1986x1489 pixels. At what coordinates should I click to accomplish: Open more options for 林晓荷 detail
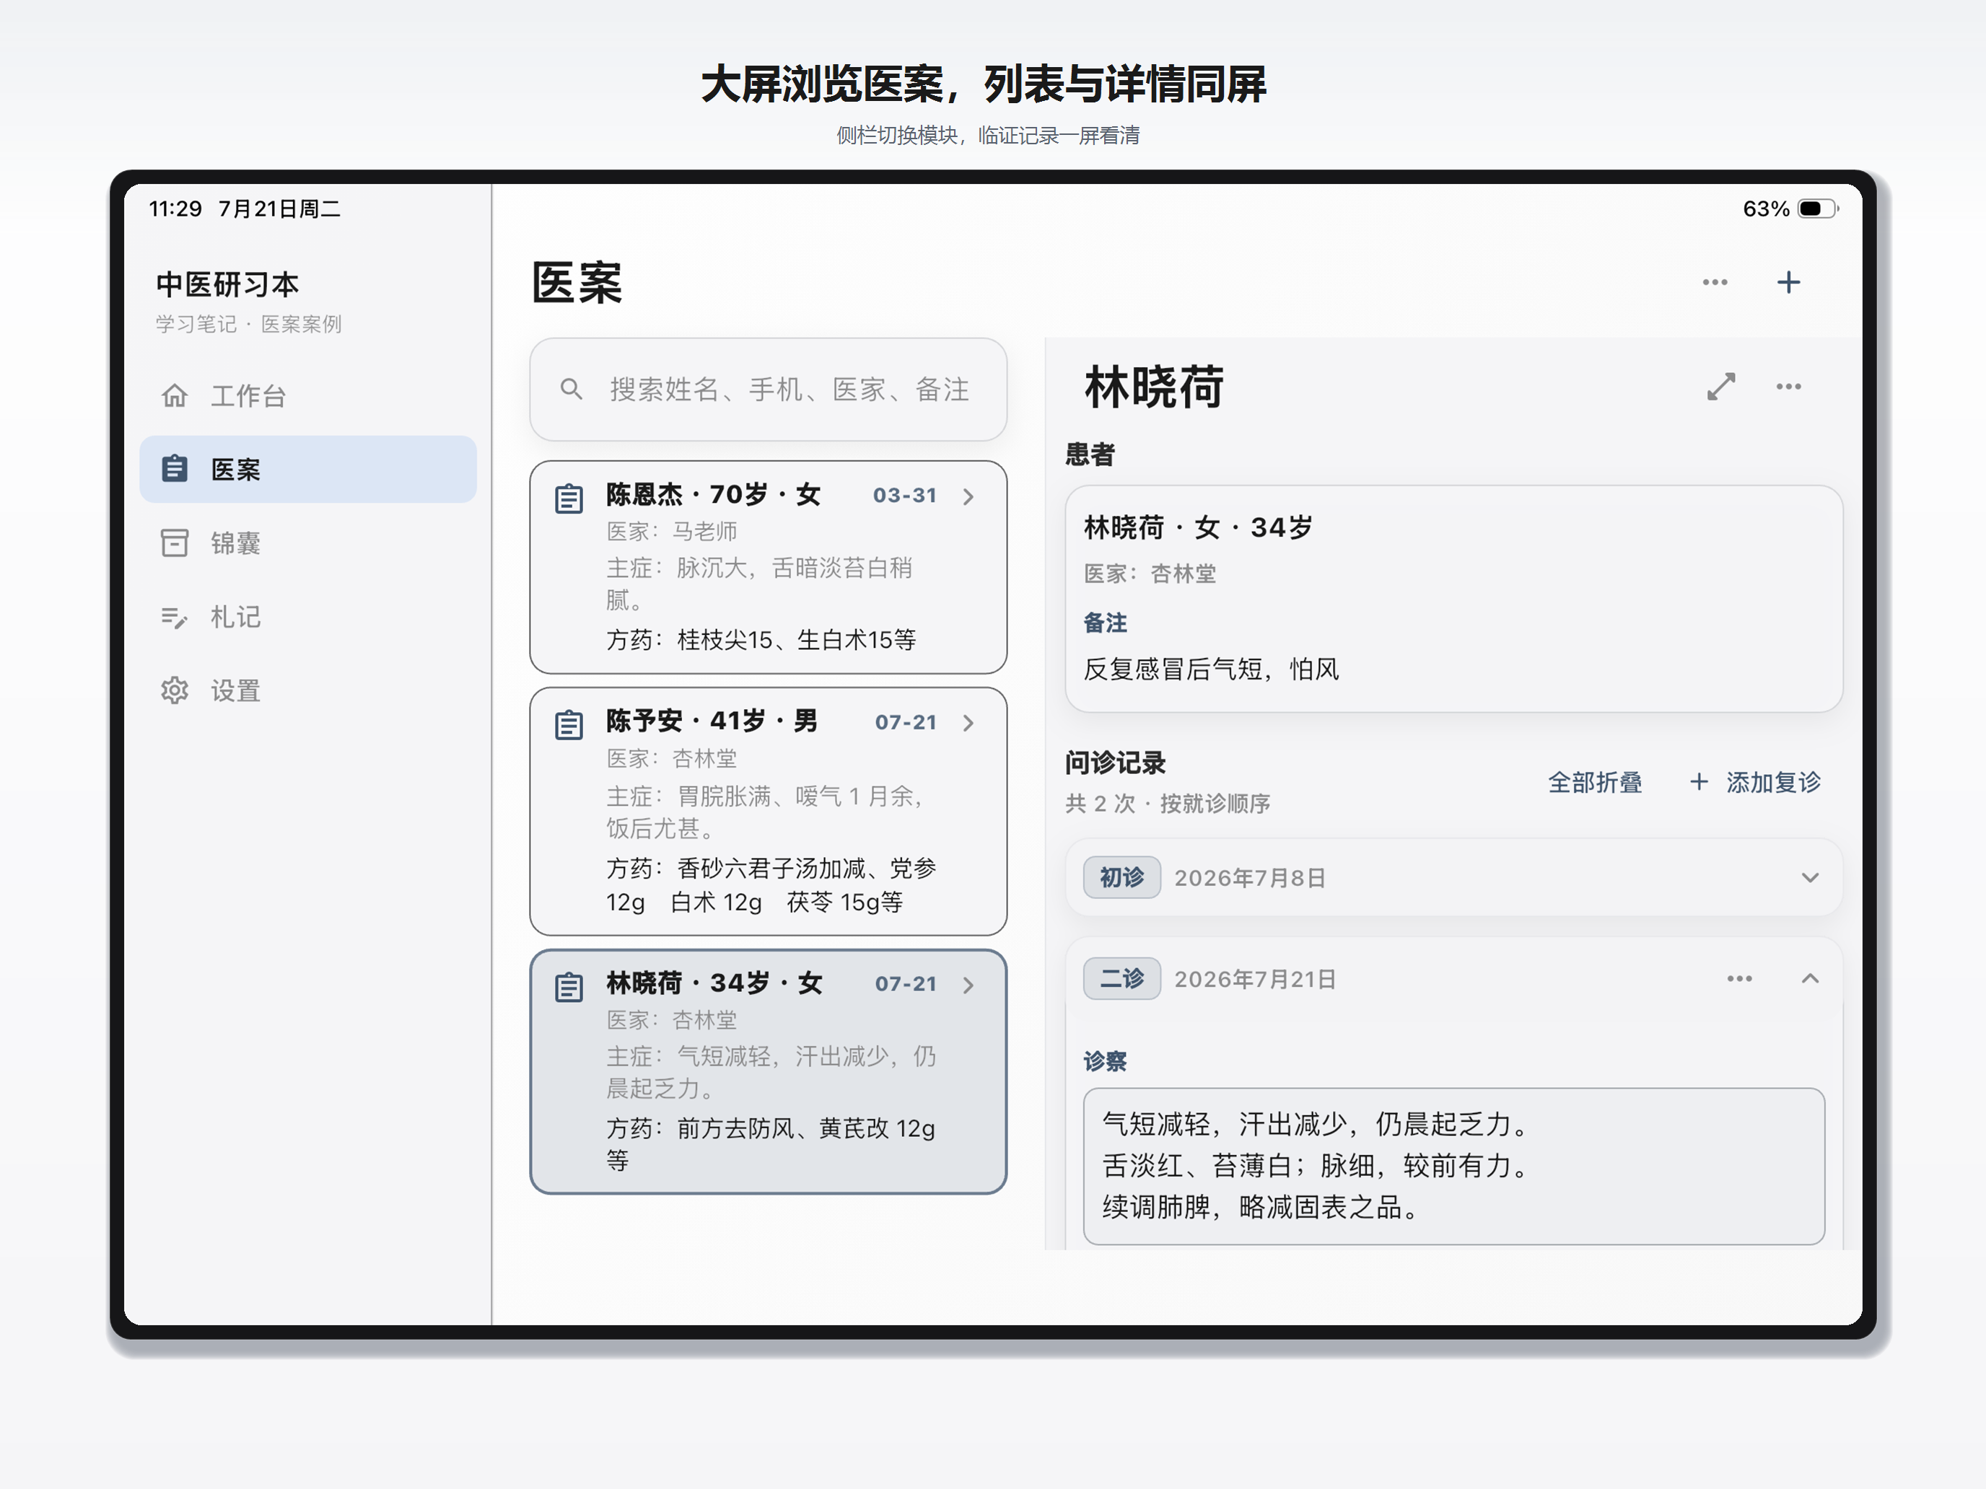point(1788,387)
